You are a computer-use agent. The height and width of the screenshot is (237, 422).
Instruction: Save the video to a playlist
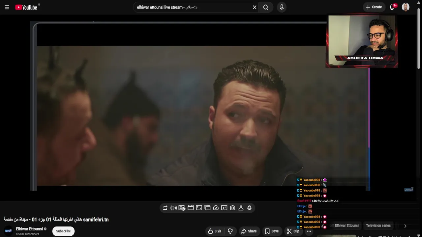pos(272,231)
